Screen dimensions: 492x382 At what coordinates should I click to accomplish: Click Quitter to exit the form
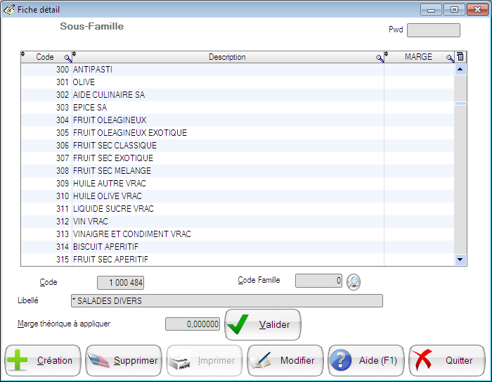click(446, 361)
